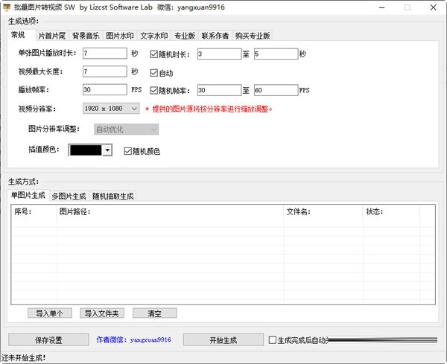Click the app icon in the title bar
The image size is (447, 364).
coord(7,7)
